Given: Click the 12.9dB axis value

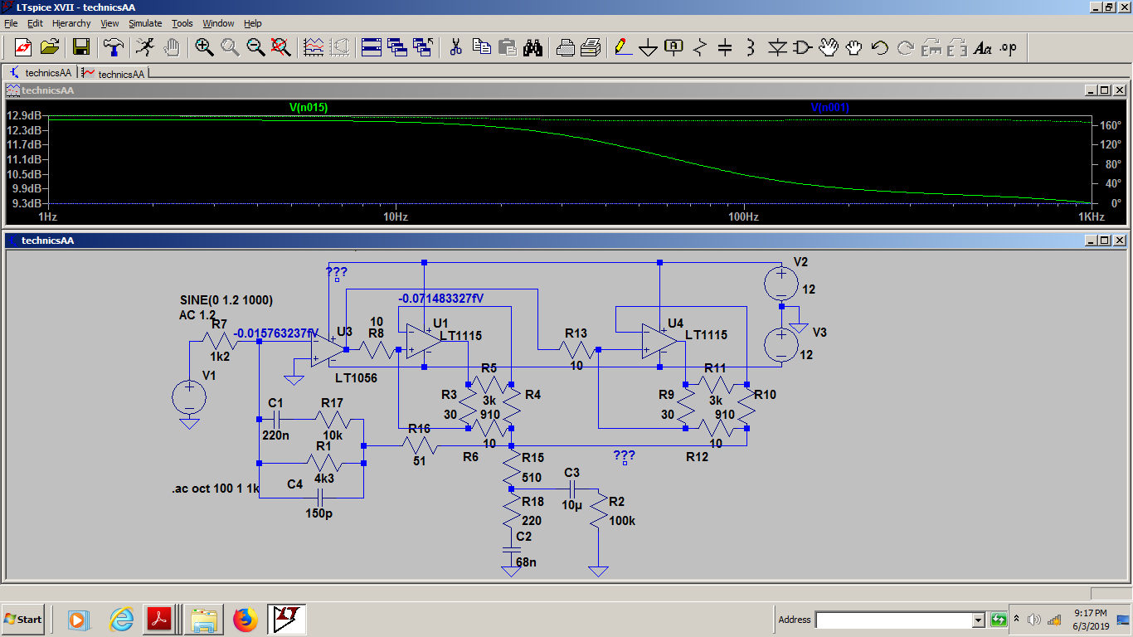Looking at the screenshot, I should [23, 115].
